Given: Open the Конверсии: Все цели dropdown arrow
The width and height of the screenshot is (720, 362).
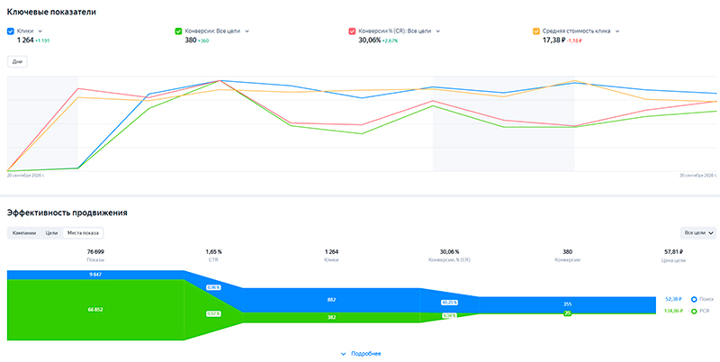Looking at the screenshot, I should pyautogui.click(x=247, y=32).
